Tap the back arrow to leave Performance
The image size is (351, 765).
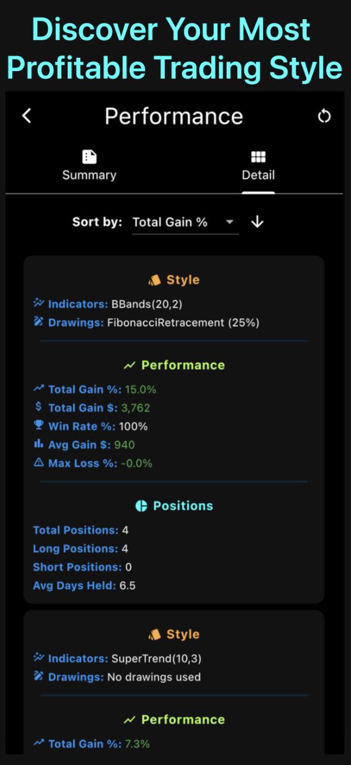coord(26,115)
